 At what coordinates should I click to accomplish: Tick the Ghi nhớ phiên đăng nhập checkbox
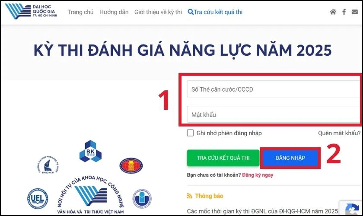(190, 133)
